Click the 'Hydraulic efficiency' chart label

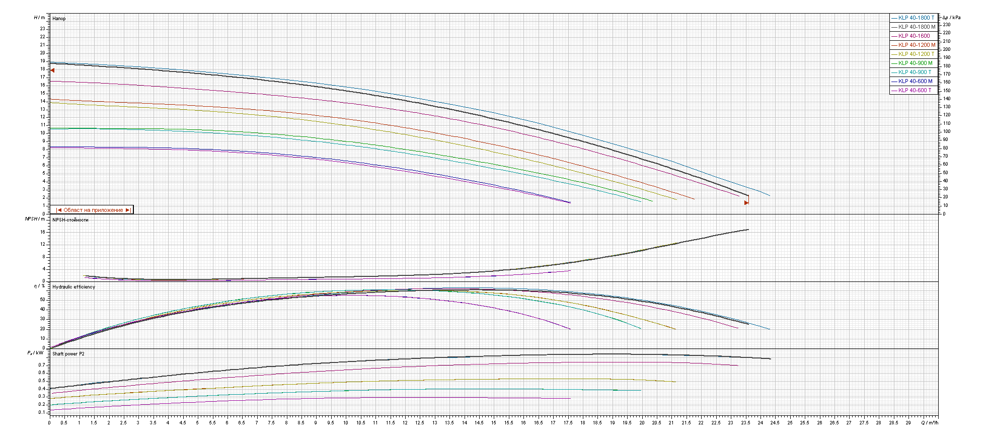pyautogui.click(x=73, y=287)
